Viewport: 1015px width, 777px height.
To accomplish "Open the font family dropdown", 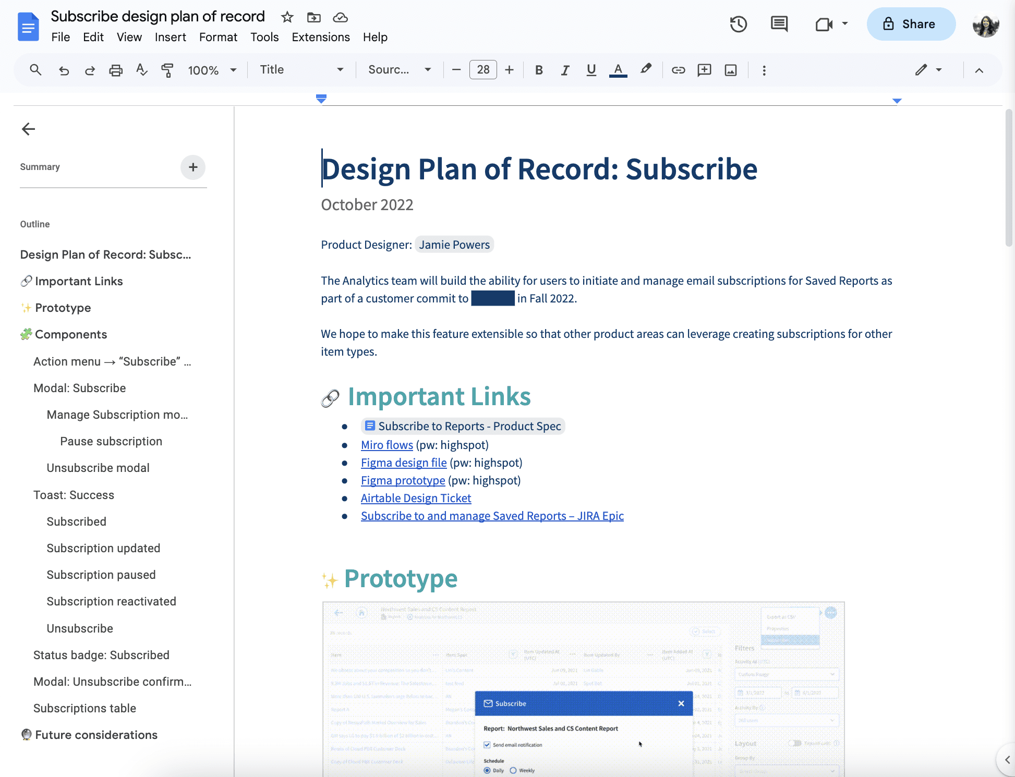I will pos(400,70).
